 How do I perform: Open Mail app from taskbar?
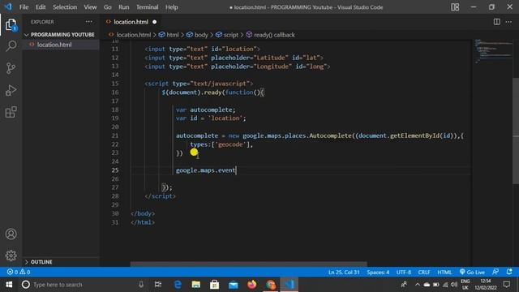pyautogui.click(x=234, y=285)
